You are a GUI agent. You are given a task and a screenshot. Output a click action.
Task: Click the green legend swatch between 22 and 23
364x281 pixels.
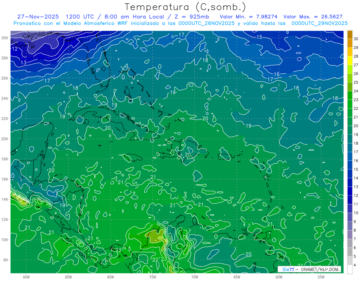[350, 104]
